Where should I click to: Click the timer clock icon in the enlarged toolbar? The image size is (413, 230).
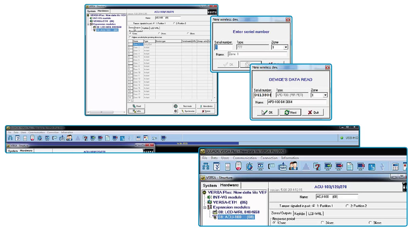pos(250,166)
